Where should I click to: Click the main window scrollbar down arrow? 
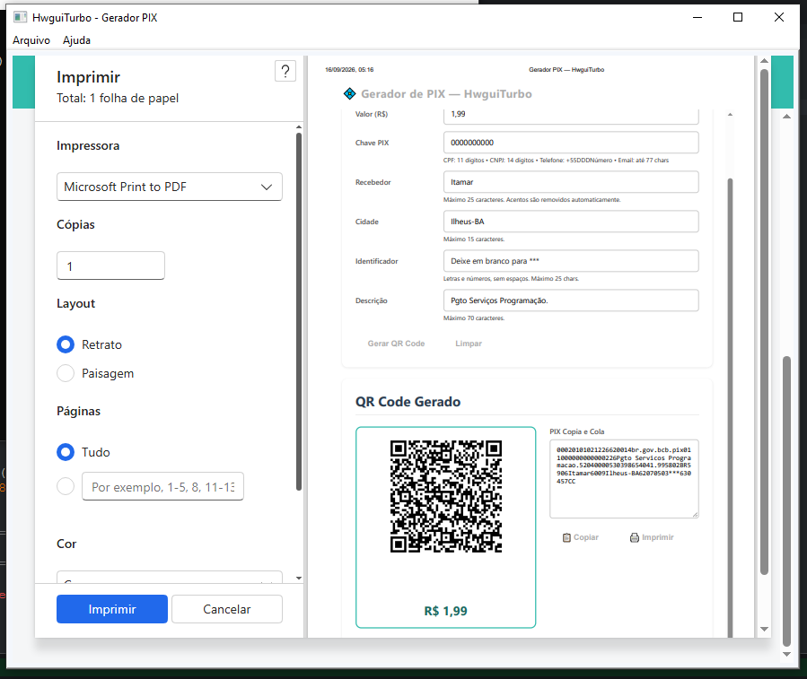point(787,654)
